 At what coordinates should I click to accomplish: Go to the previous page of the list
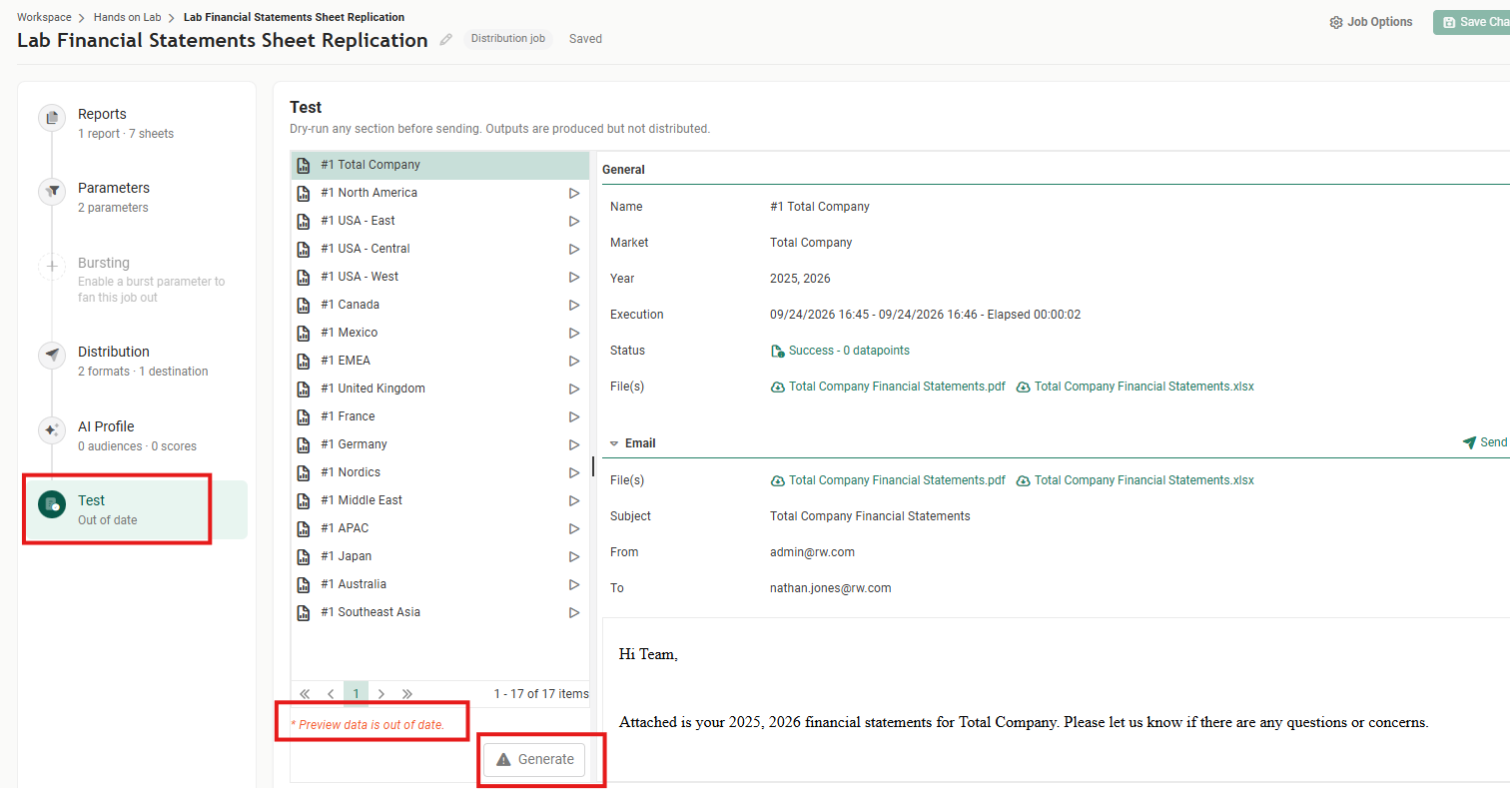331,693
